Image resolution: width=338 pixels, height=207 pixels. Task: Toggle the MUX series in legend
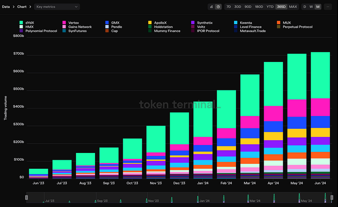284,23
